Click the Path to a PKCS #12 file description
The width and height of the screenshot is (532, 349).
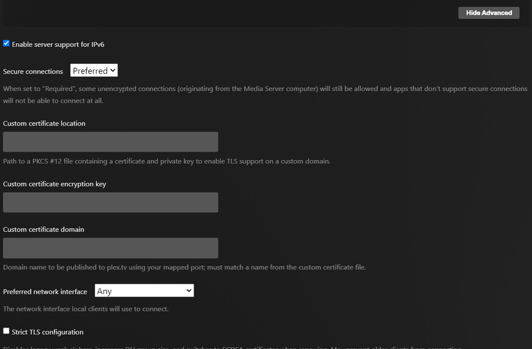tap(167, 161)
